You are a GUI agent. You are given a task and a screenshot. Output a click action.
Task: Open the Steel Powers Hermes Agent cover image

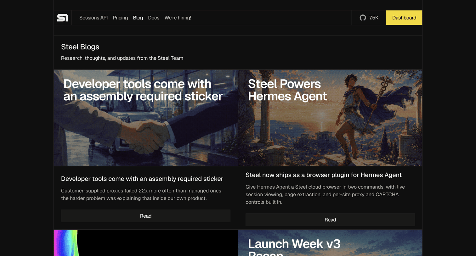click(x=330, y=118)
